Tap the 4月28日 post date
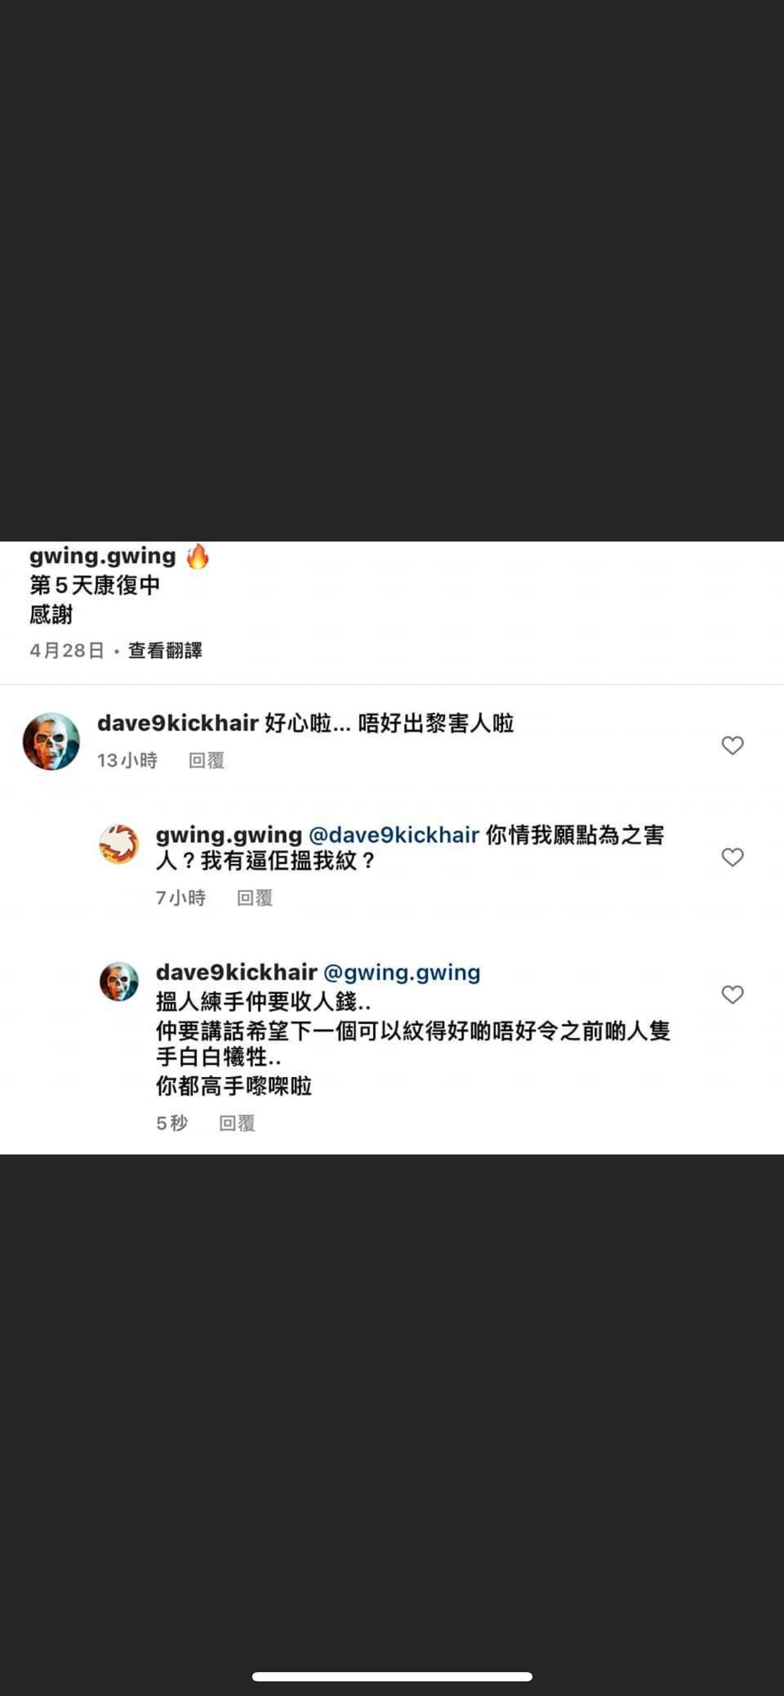The image size is (784, 1696). pyautogui.click(x=67, y=650)
